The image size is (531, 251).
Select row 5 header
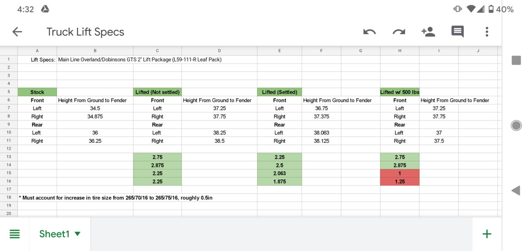pyautogui.click(x=9, y=92)
